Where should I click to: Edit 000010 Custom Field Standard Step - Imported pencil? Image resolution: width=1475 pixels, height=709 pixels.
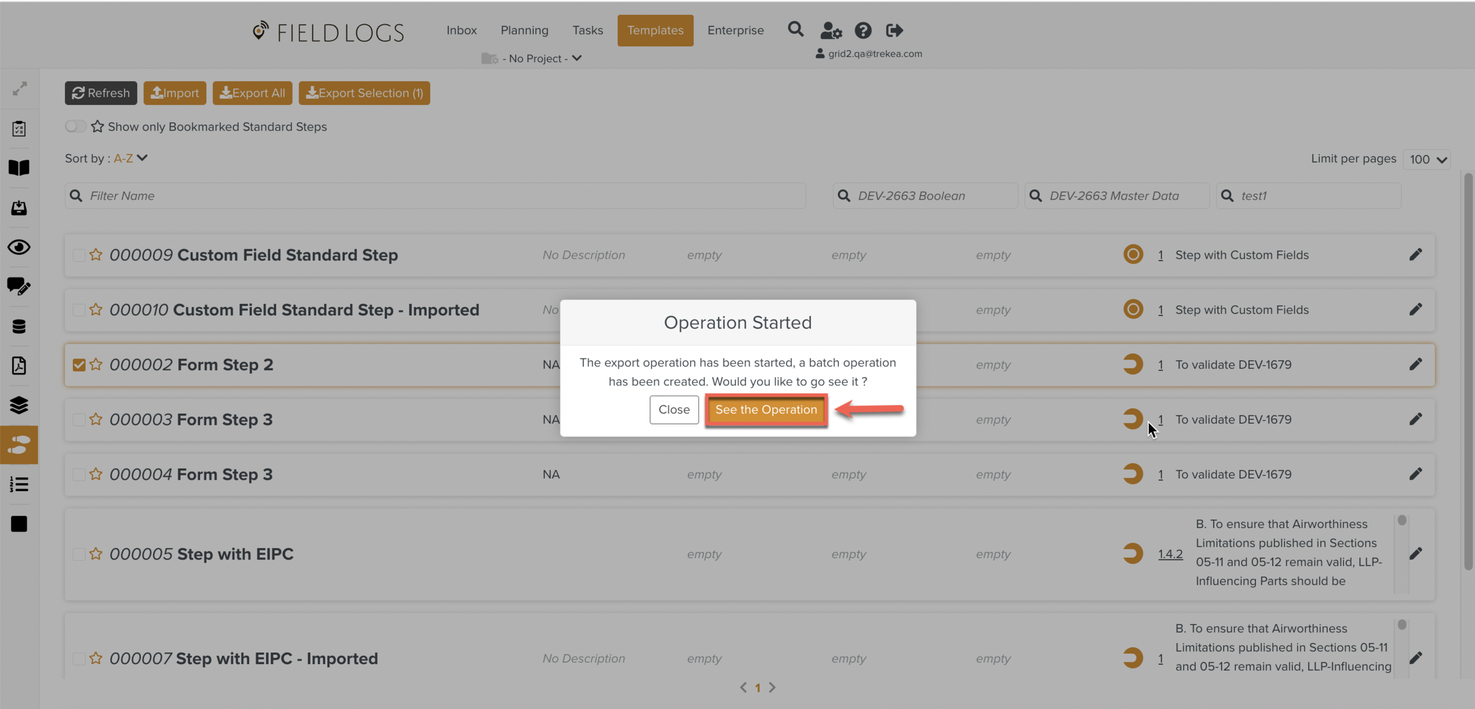point(1415,309)
